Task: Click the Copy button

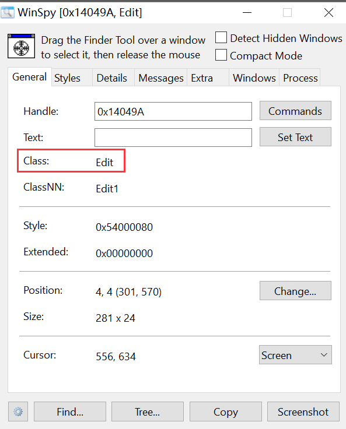Action: coord(226,412)
